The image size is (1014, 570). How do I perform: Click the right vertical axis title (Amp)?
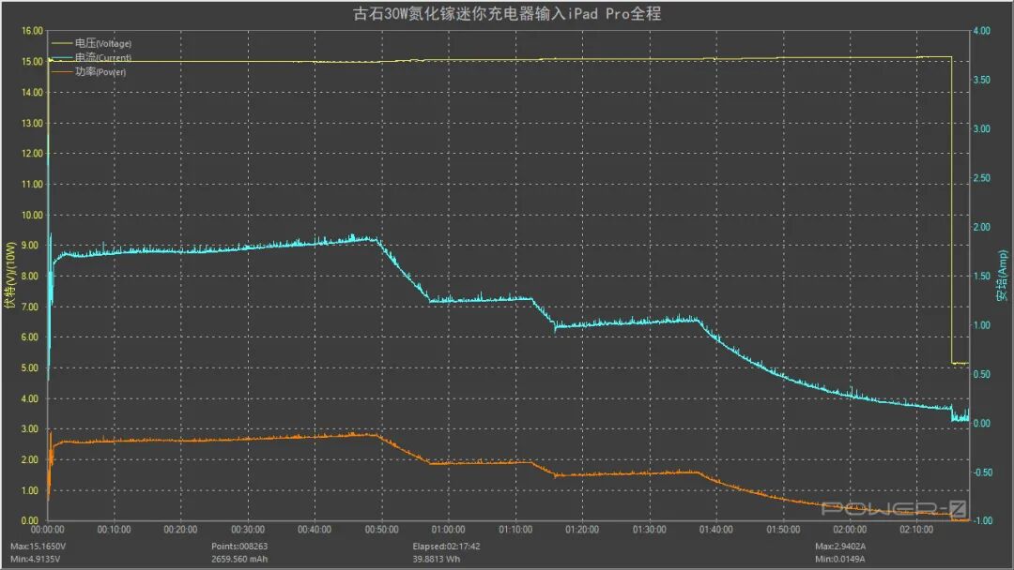point(1003,277)
